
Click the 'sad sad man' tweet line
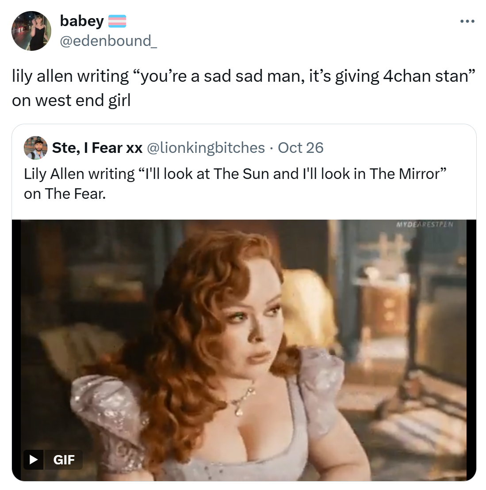(x=243, y=76)
